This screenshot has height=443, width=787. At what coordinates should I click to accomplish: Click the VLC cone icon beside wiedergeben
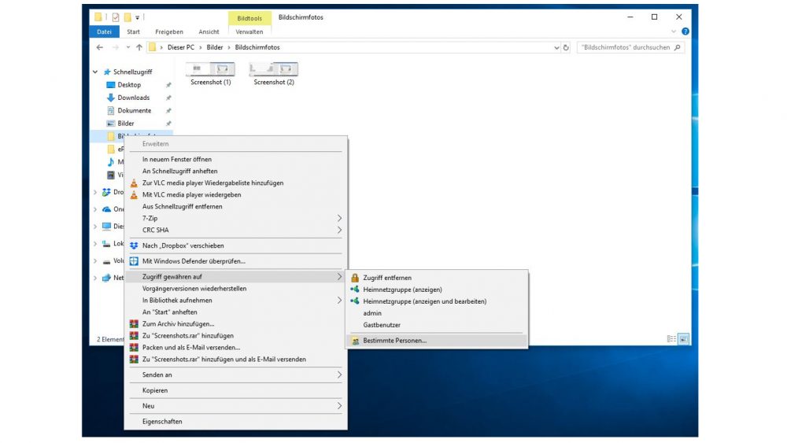pos(134,194)
